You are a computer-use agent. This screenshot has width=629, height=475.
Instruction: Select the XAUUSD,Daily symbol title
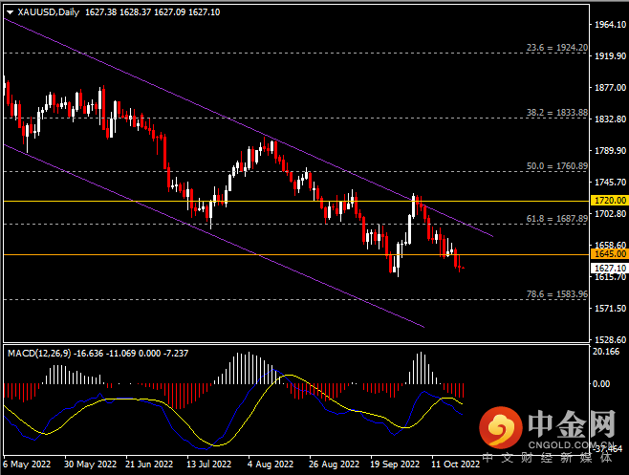click(x=48, y=12)
